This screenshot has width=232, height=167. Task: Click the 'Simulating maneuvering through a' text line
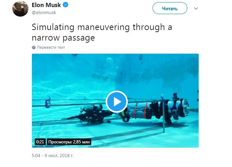pyautogui.click(x=102, y=27)
